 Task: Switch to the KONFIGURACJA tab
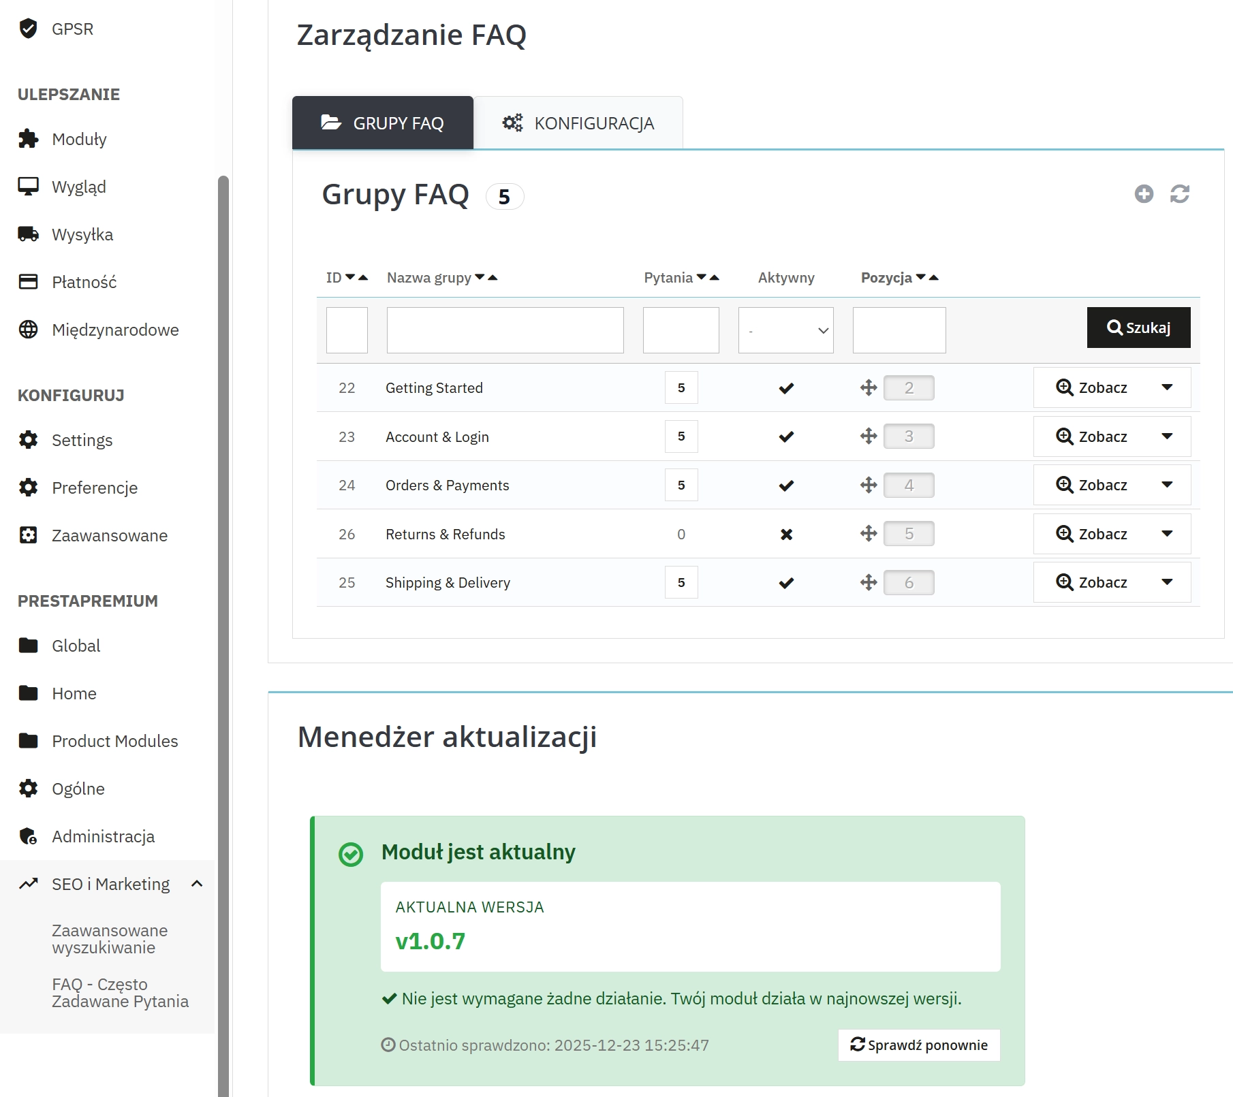pos(578,123)
